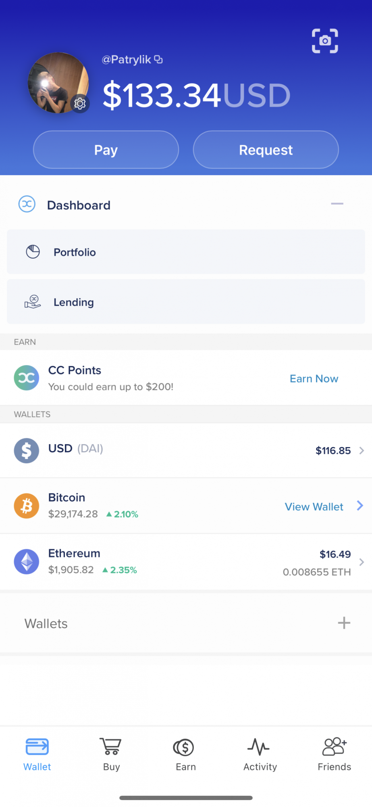
Task: Tap the CC Points logo icon
Action: coord(27,378)
